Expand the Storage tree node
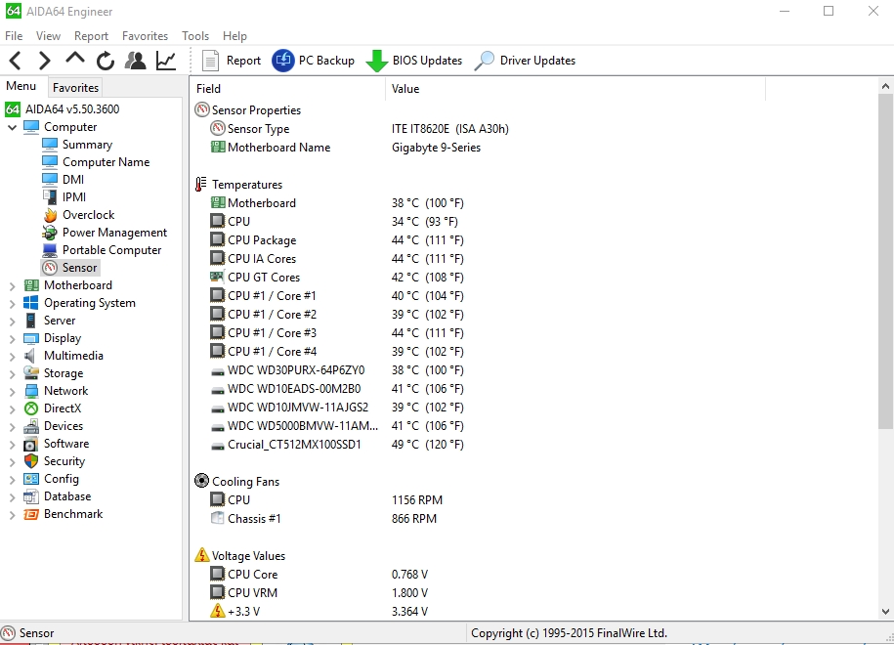The height and width of the screenshot is (645, 894). click(12, 374)
